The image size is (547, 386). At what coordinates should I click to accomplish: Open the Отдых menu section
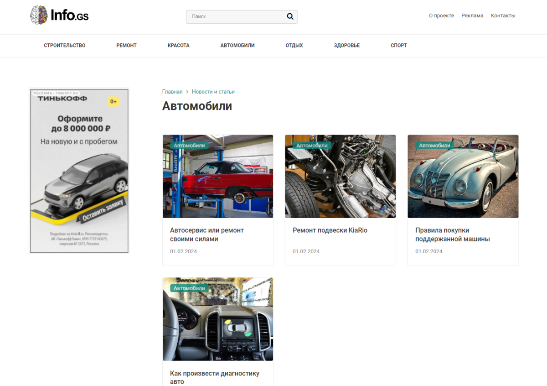tap(294, 46)
